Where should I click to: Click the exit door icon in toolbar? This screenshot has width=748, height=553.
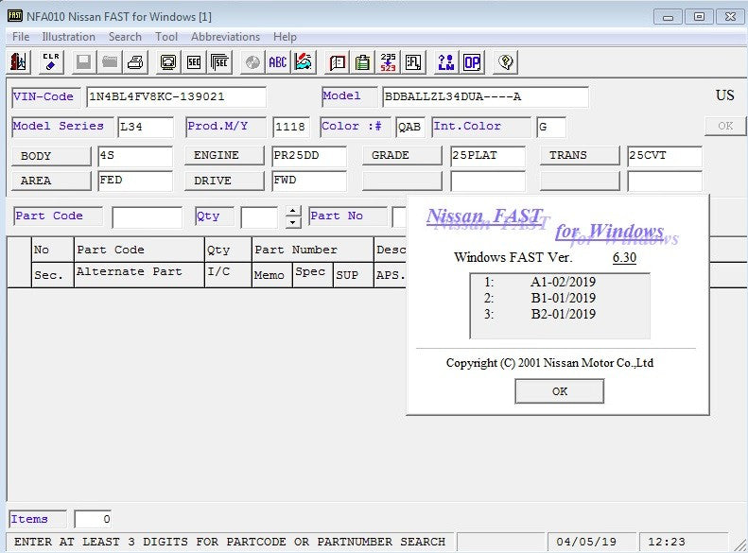[x=19, y=62]
